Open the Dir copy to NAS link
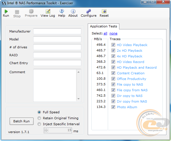Screen dimensions: 171x141 coord(130,96)
